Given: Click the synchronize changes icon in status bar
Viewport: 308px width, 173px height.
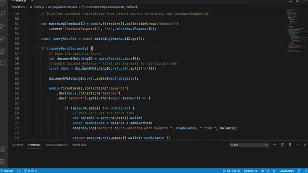Looking at the screenshot, I should coord(19,171).
